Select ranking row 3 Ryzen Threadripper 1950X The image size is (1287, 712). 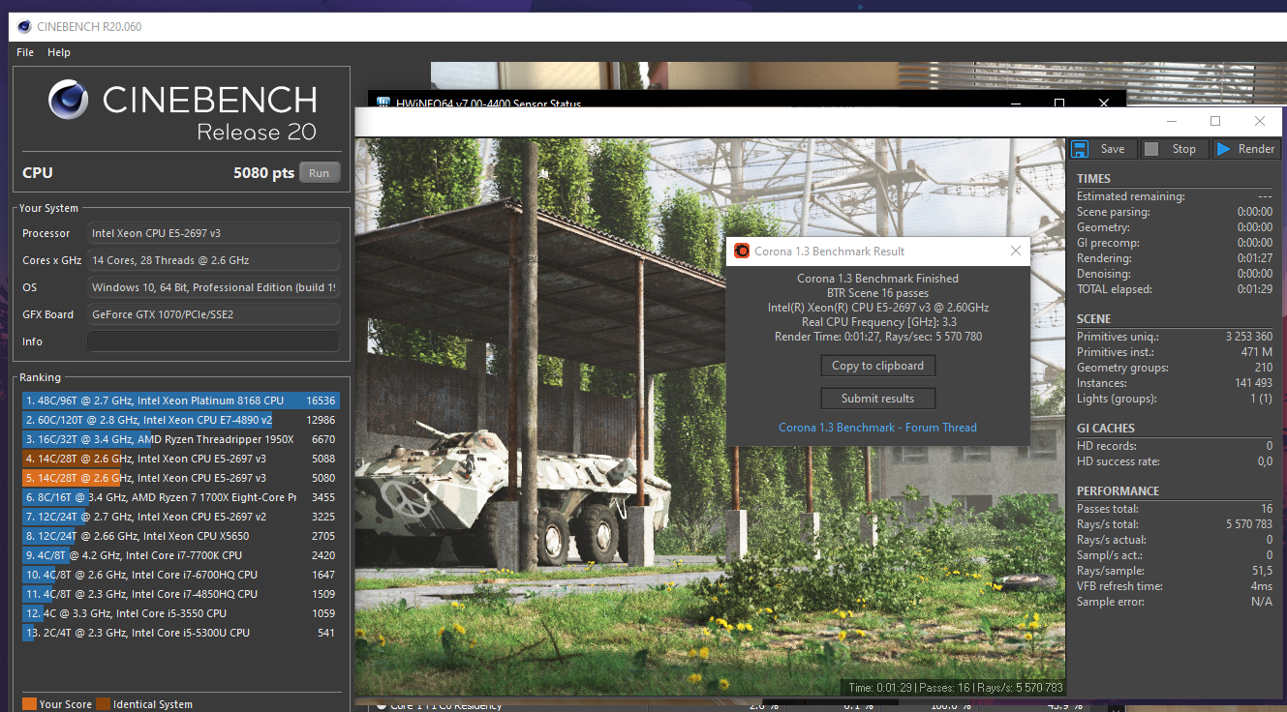[x=180, y=439]
